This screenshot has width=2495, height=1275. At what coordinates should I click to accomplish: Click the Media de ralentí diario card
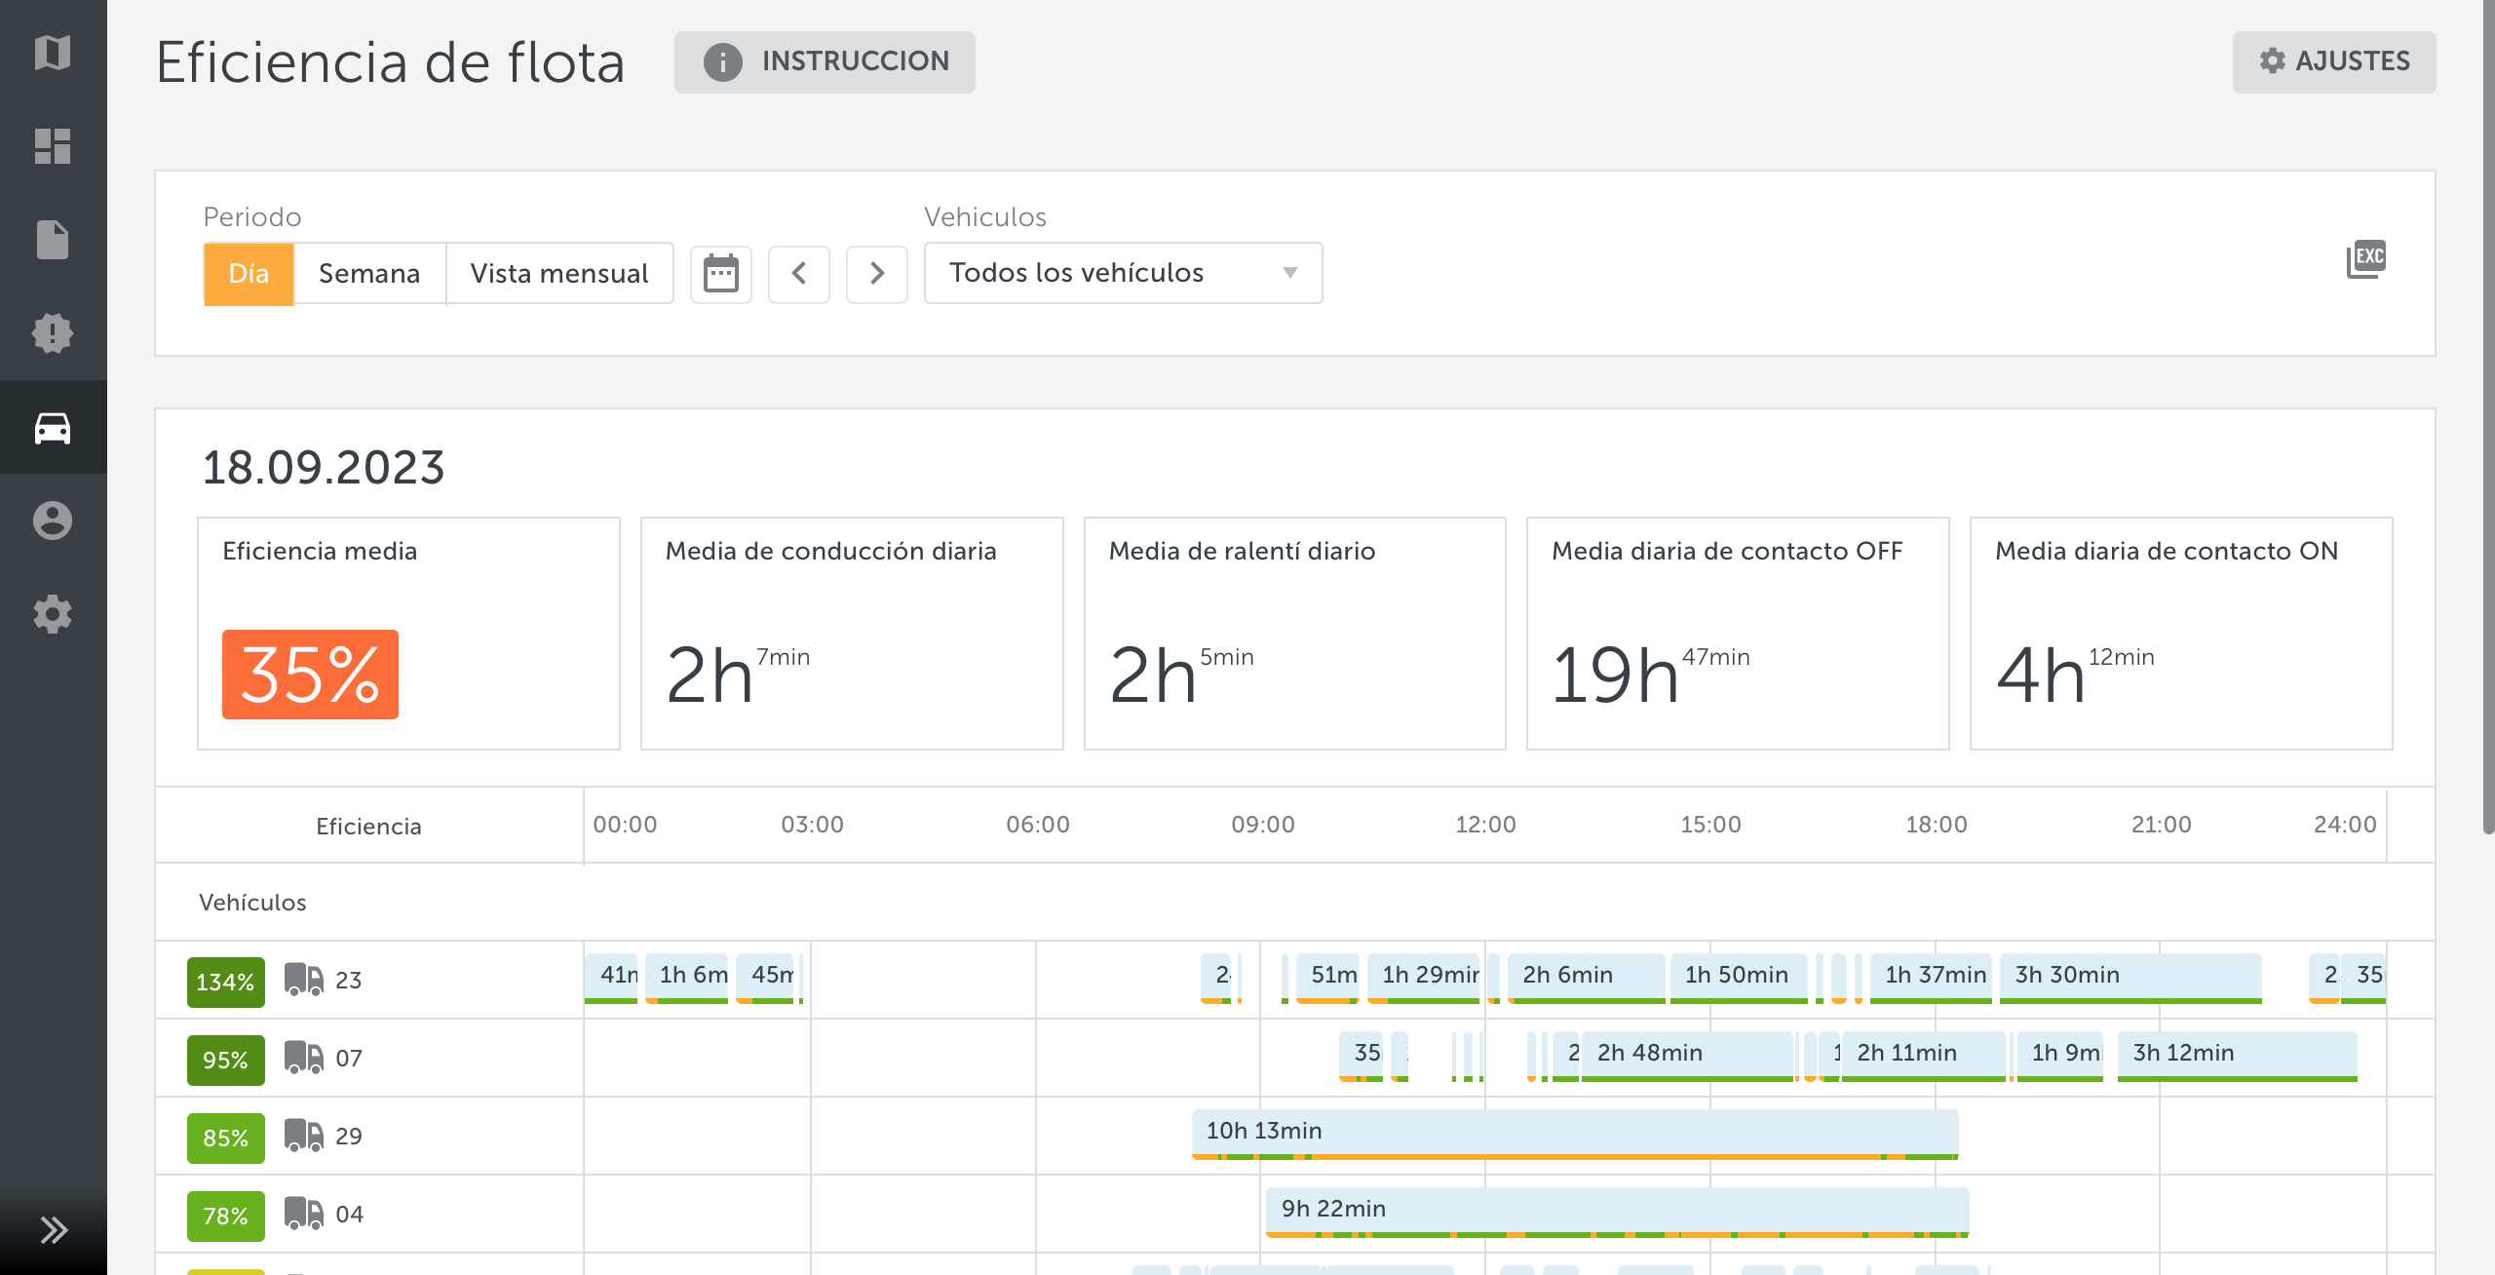point(1295,634)
